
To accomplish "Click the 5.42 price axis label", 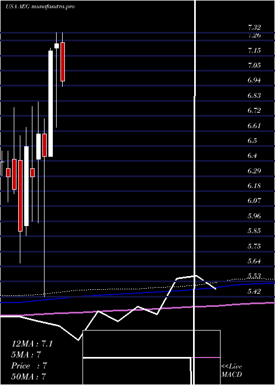I will coord(254,291).
